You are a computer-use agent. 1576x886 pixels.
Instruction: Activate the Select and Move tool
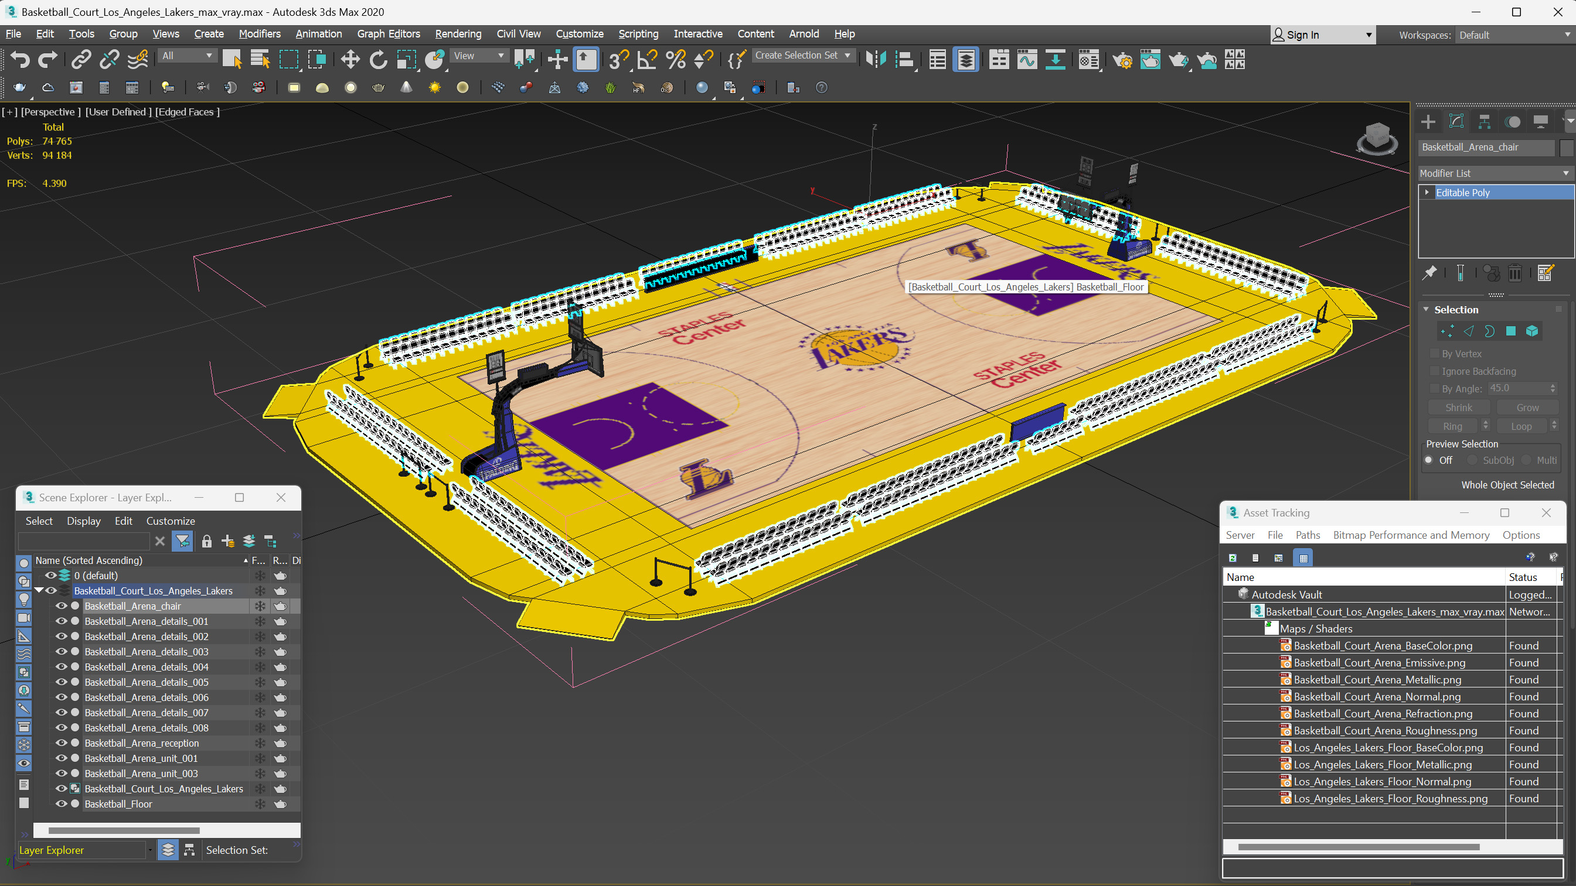350,59
